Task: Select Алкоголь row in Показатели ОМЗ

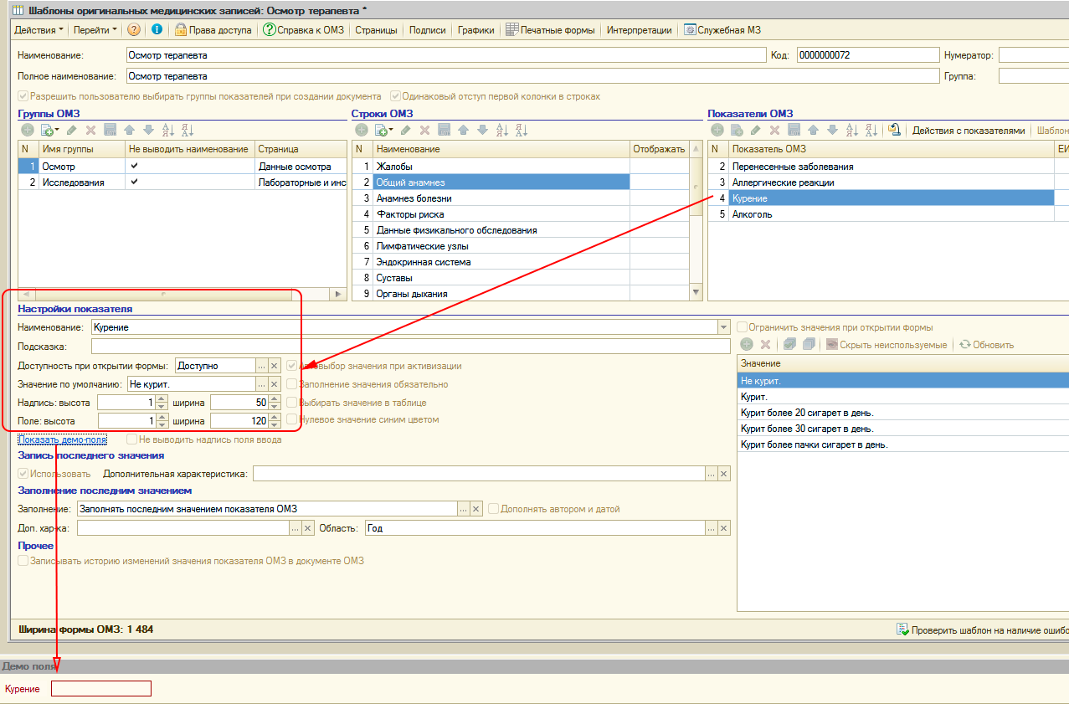Action: (752, 214)
